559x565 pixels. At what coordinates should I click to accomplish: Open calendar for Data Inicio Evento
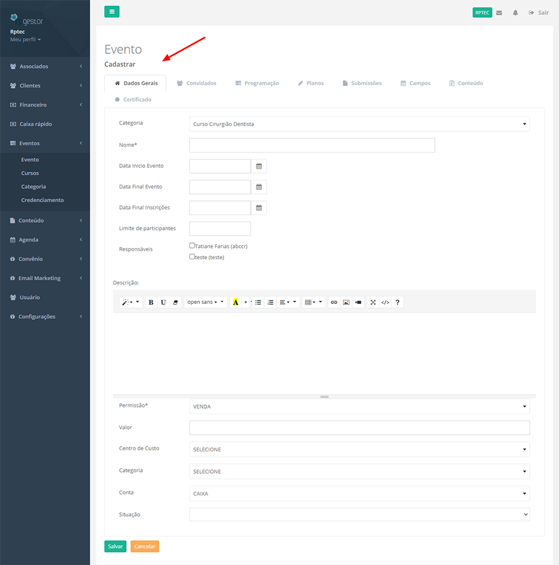[x=259, y=166]
